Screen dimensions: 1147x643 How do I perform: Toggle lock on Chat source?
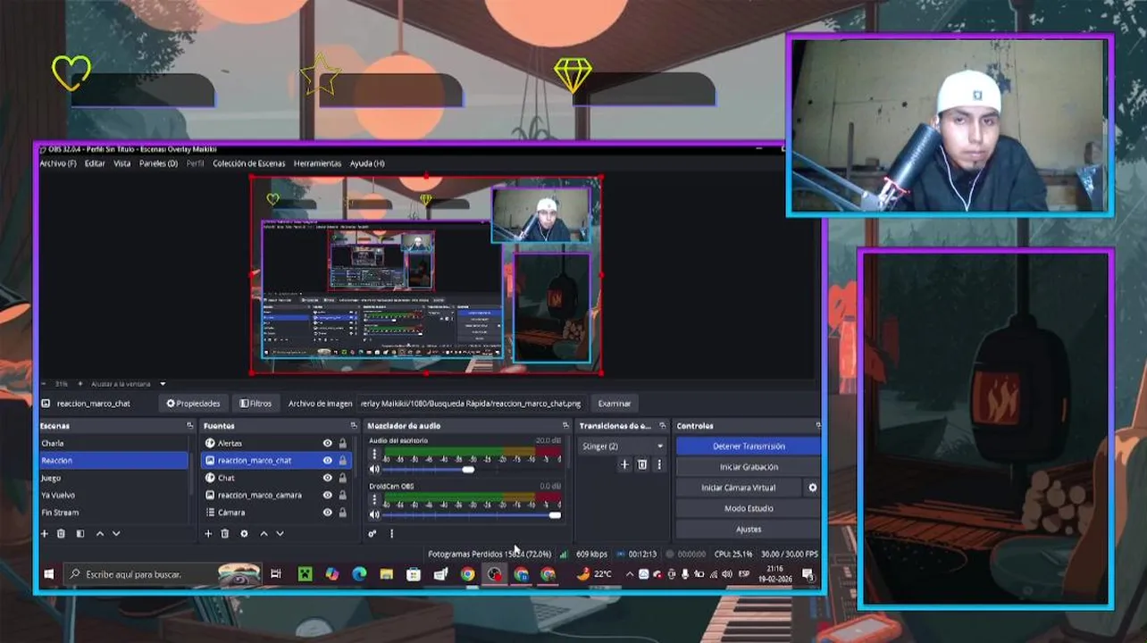[x=342, y=478]
